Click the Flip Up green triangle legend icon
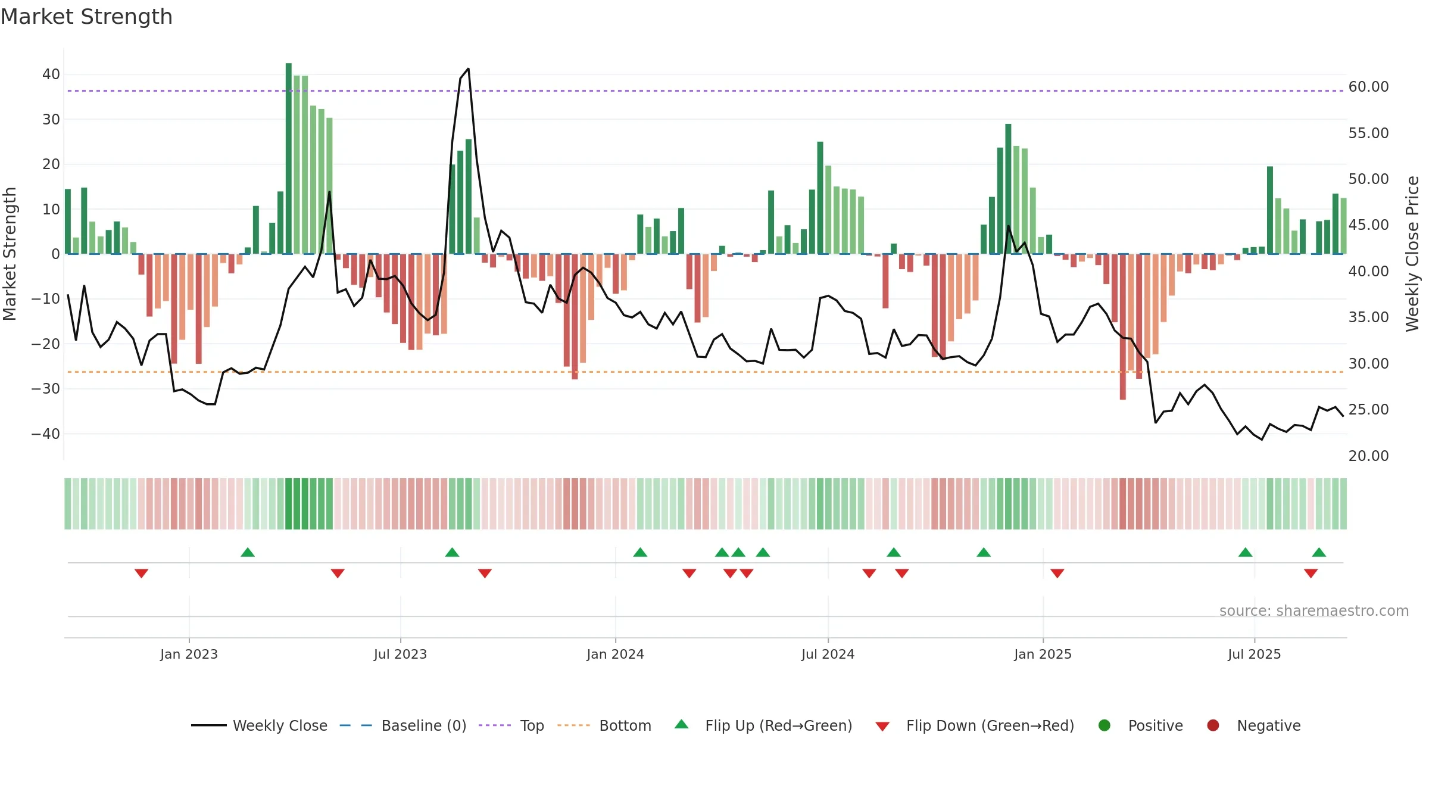 tap(682, 724)
